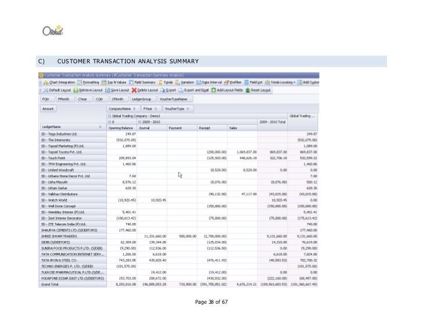Click the Add Custom toolbar item
Viewport: 423px width, 327px height.
[x=308, y=82]
